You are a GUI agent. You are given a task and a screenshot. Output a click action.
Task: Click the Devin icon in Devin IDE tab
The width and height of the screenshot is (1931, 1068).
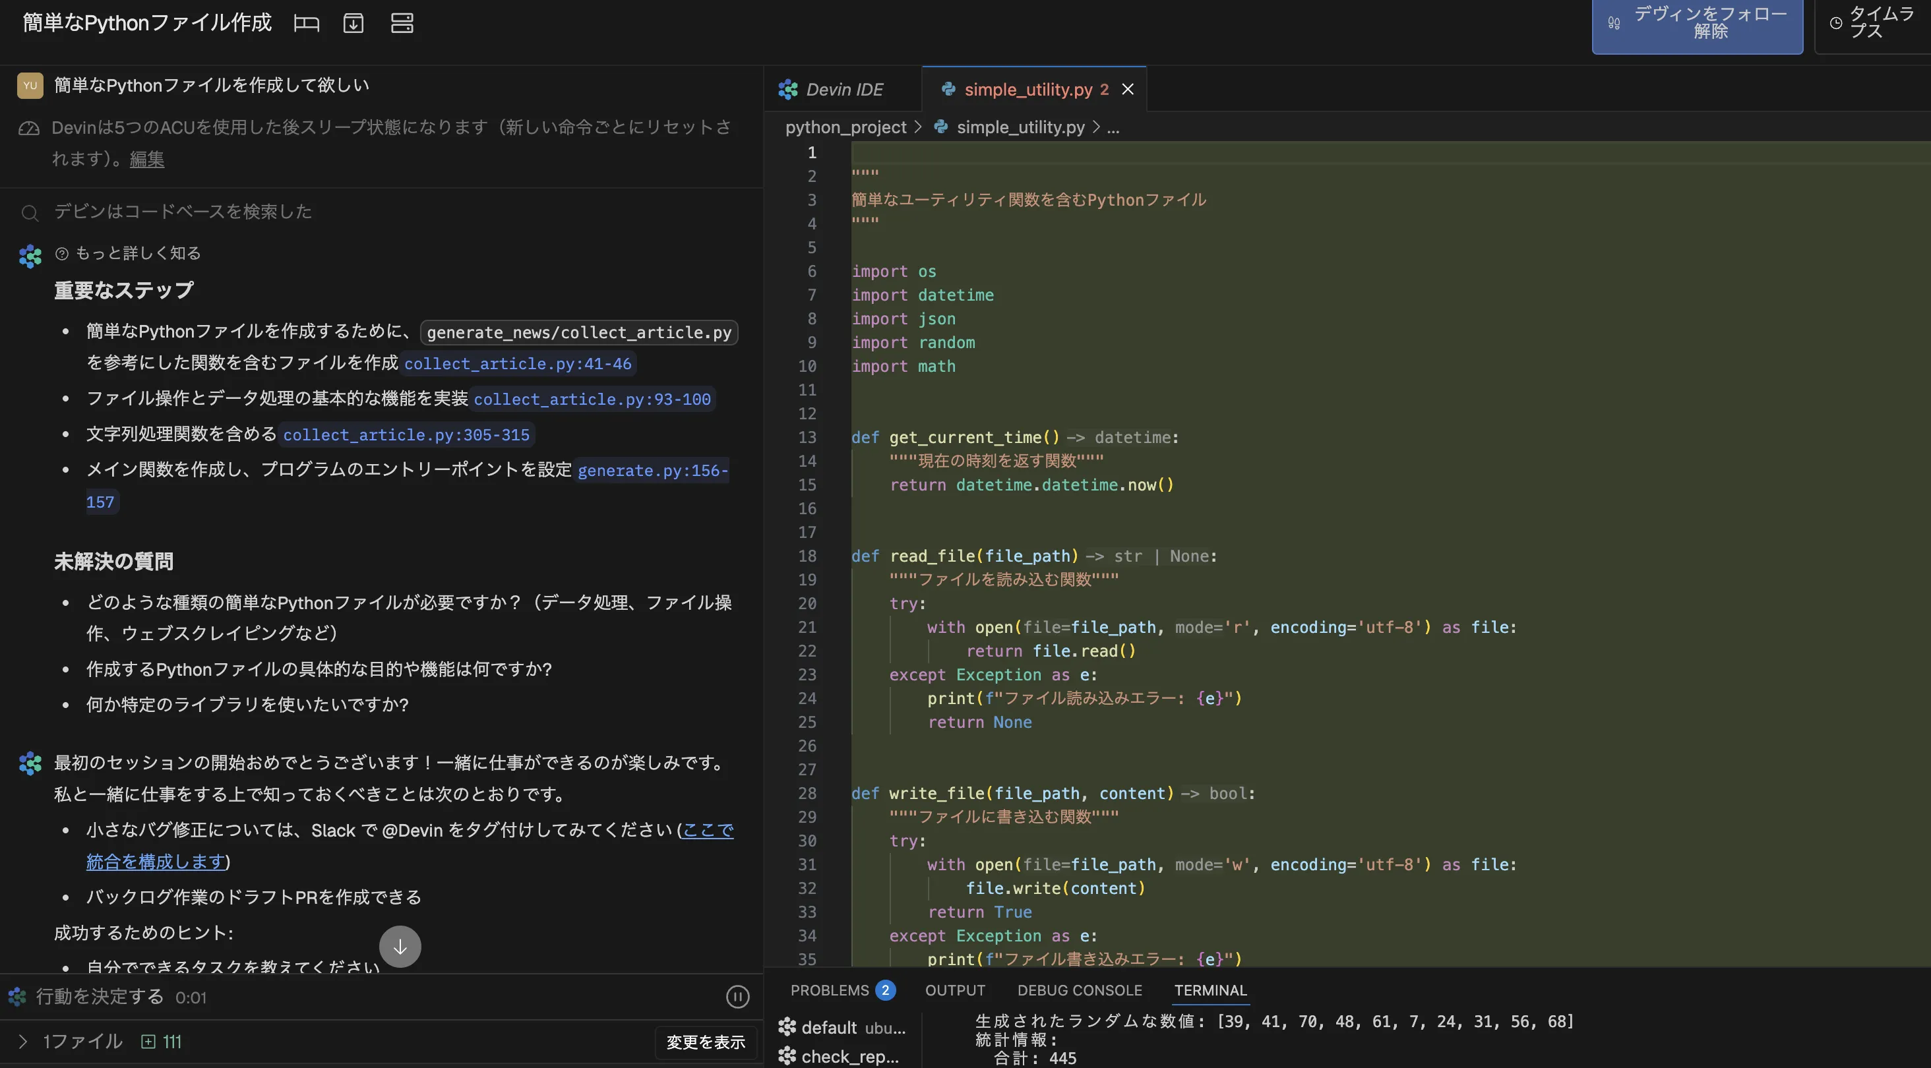click(x=788, y=89)
